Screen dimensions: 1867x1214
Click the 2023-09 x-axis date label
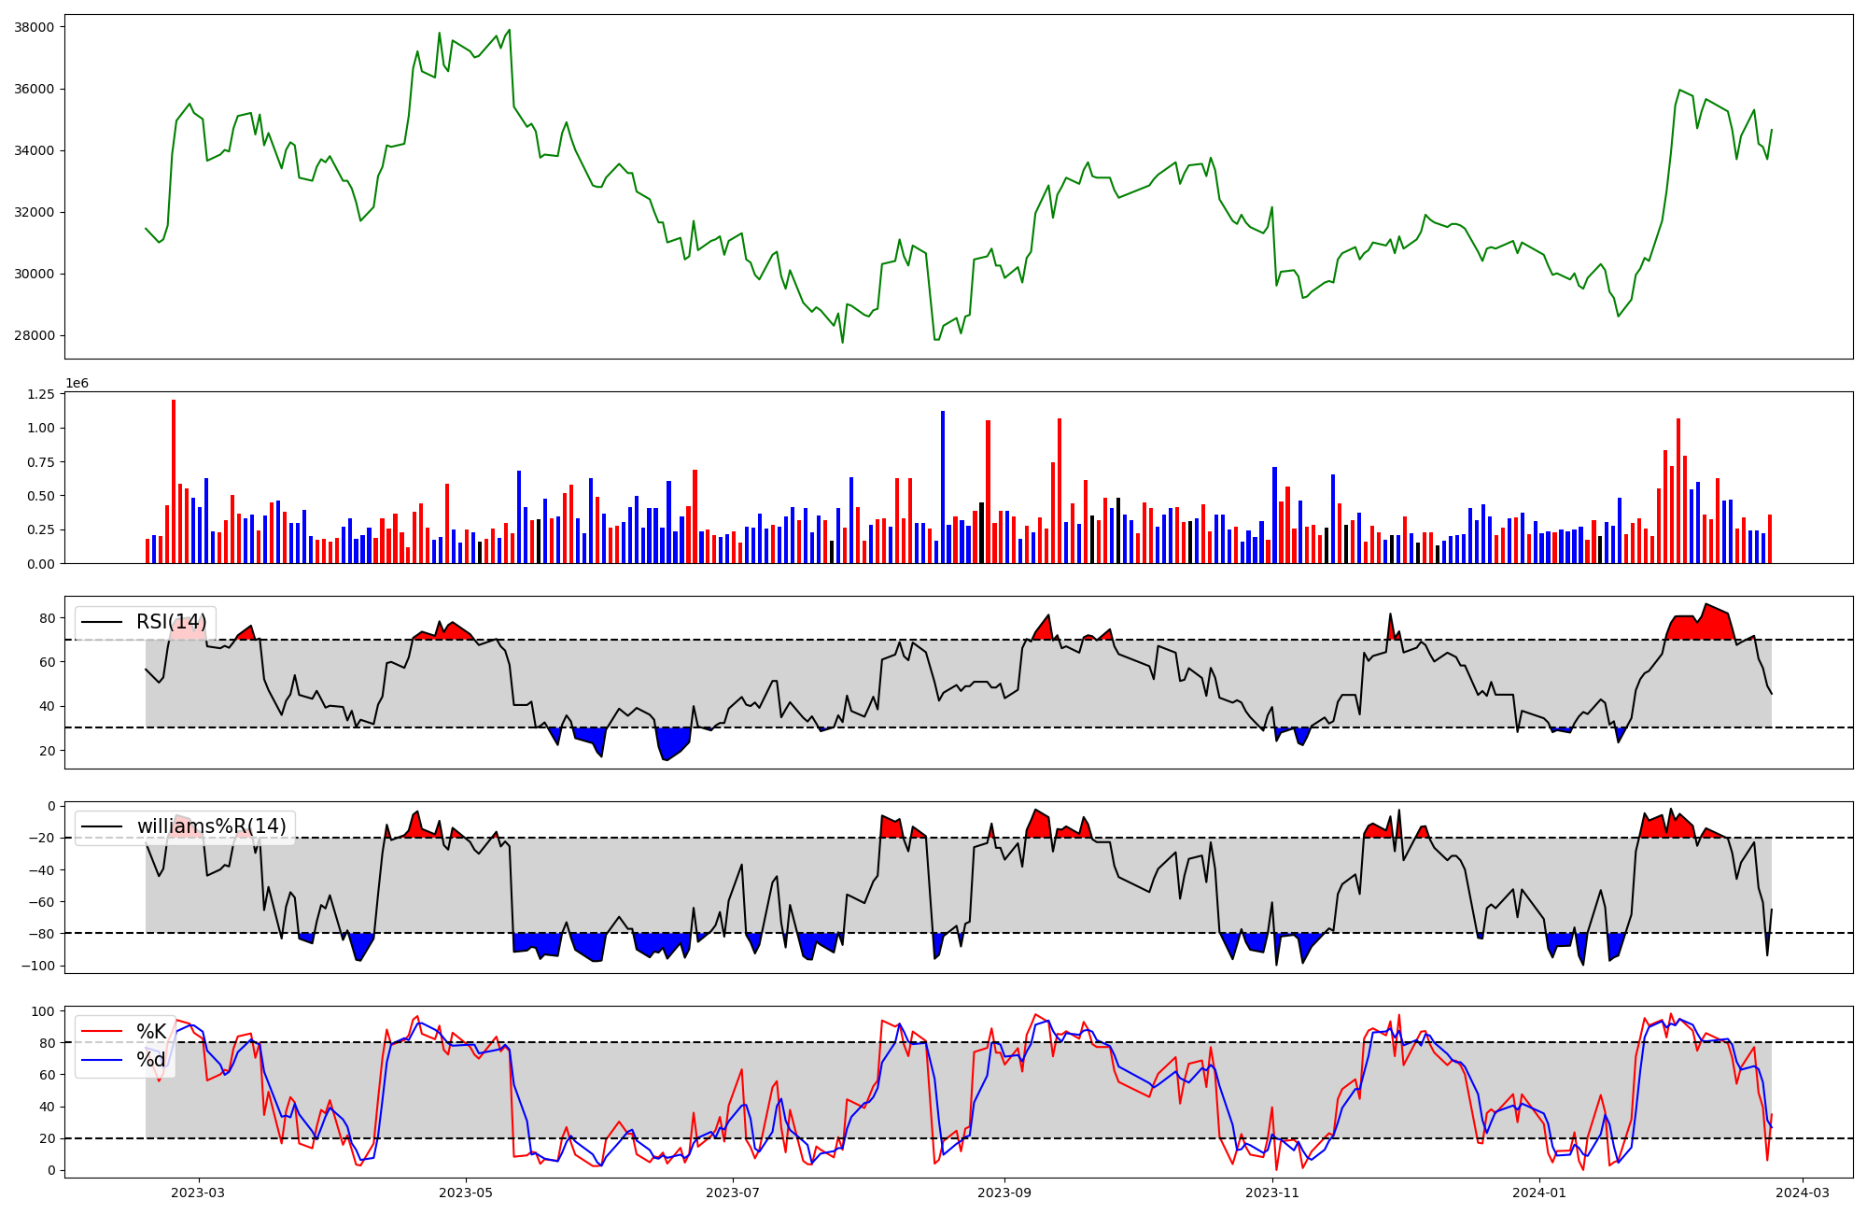point(1004,1193)
